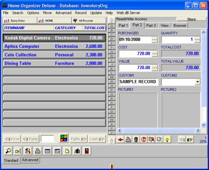Click the magnifying glass search icon
The height and width of the screenshot is (170, 209).
pos(8,151)
